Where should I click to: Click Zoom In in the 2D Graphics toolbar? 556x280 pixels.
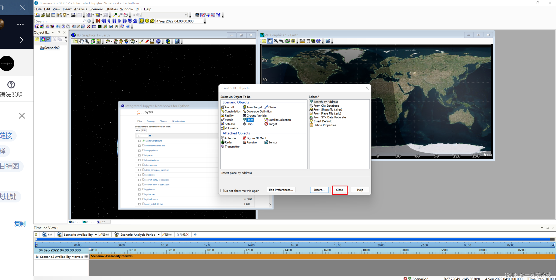coord(276,41)
